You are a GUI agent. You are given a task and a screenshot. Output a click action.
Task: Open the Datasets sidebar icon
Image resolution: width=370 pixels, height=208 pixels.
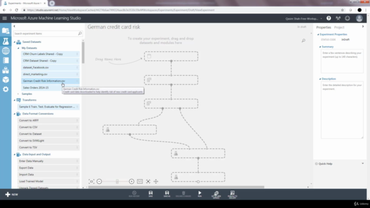point(6,70)
